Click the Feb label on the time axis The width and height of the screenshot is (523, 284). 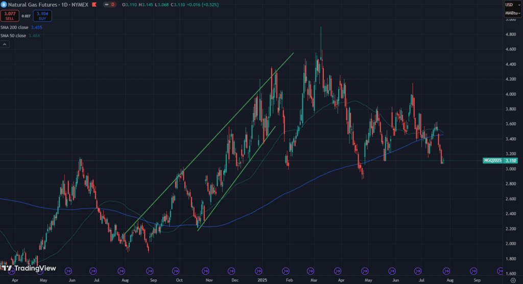click(x=289, y=280)
